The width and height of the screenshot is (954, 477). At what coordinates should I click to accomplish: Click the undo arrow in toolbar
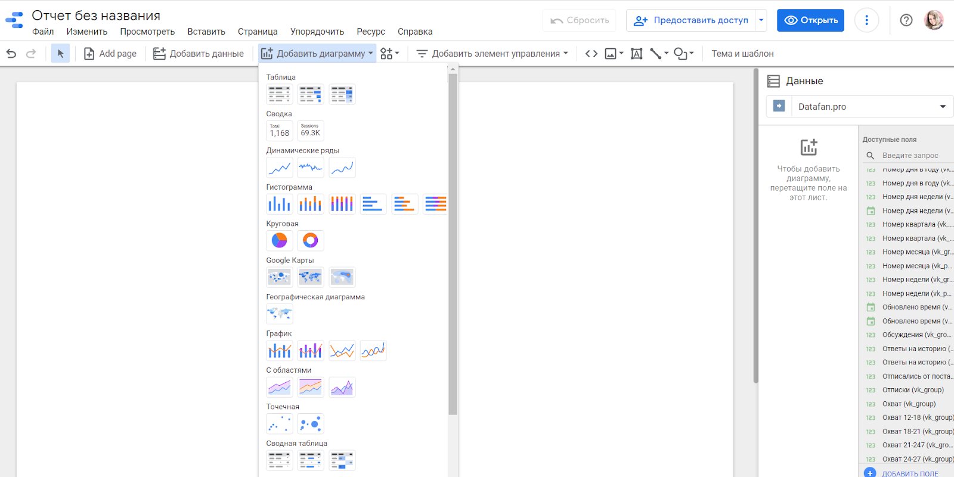tap(11, 54)
